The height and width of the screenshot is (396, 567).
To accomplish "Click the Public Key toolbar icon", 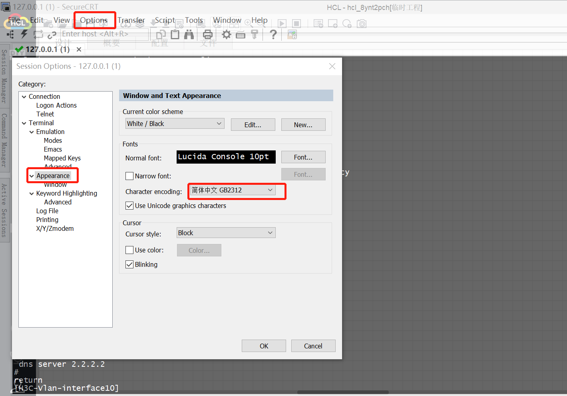I will point(254,35).
